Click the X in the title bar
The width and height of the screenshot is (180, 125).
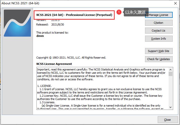(175, 3)
